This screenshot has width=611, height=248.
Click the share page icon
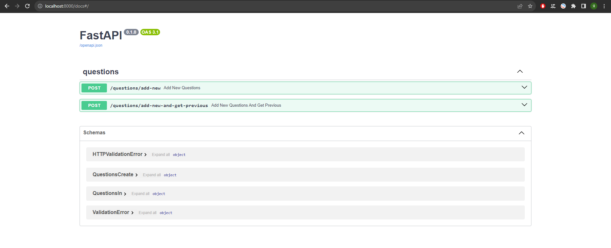520,6
